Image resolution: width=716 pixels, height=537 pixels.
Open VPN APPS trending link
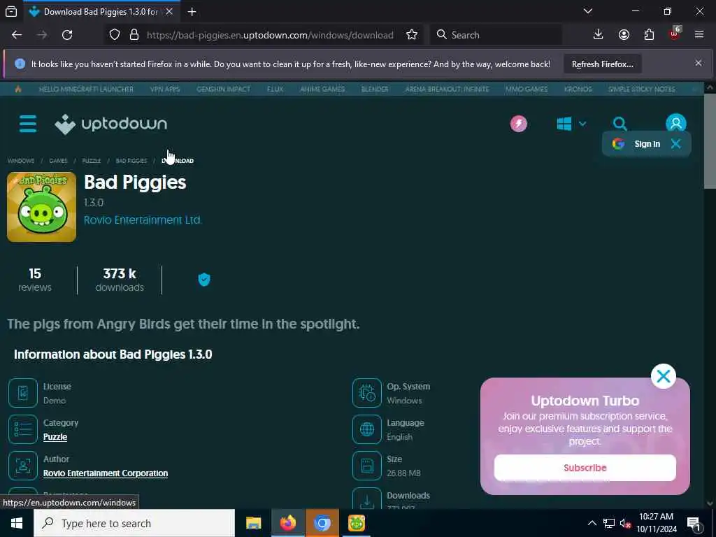(165, 89)
